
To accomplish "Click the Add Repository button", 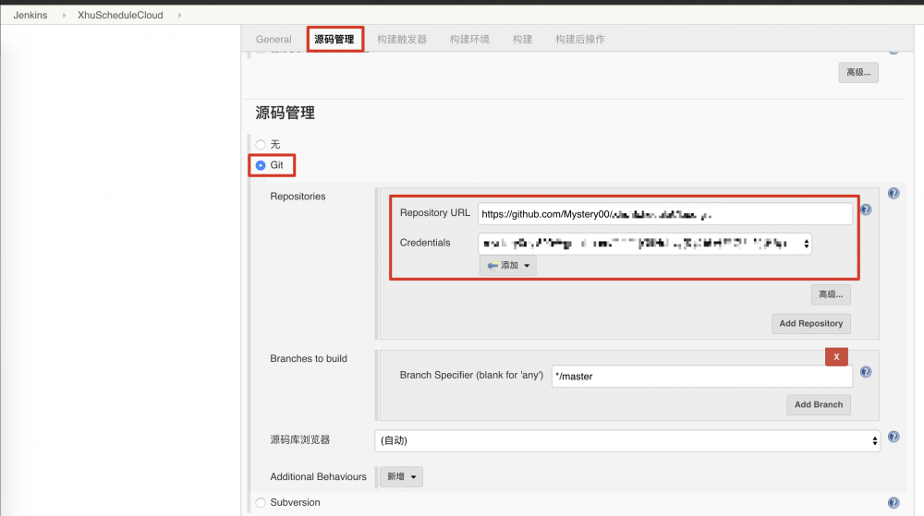I will (x=811, y=324).
